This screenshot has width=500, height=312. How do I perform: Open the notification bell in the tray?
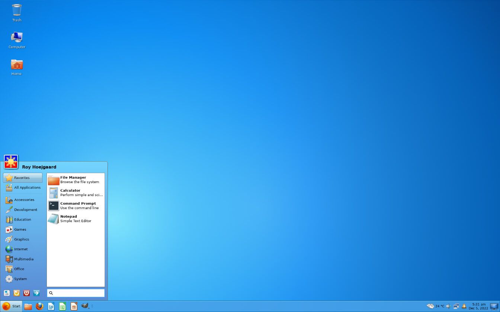tap(464, 306)
